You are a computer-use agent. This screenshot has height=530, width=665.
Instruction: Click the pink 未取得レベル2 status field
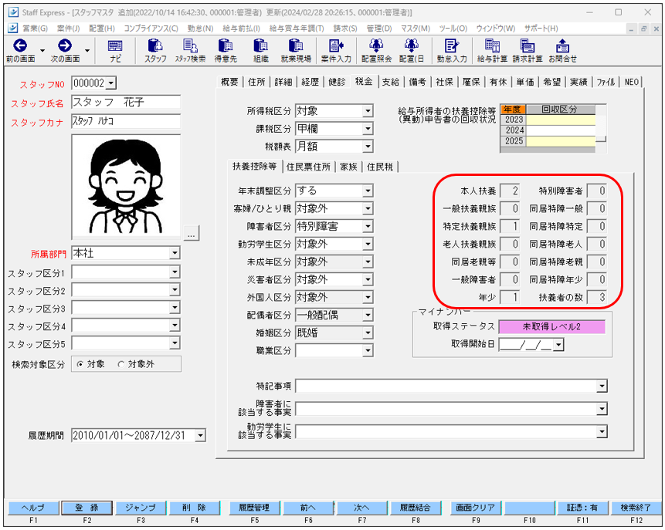tap(551, 326)
